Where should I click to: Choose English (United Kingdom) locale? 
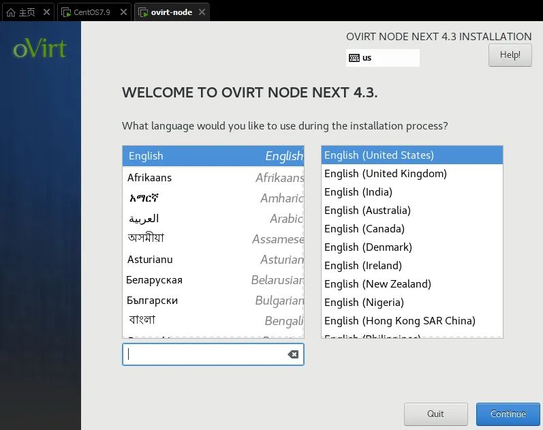(412, 174)
